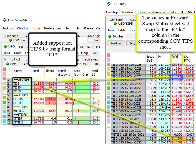Click the Rich/Cheap bar for TII5

(x=81, y=84)
